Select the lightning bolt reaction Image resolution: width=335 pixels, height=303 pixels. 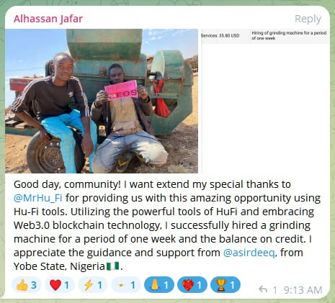(93, 285)
